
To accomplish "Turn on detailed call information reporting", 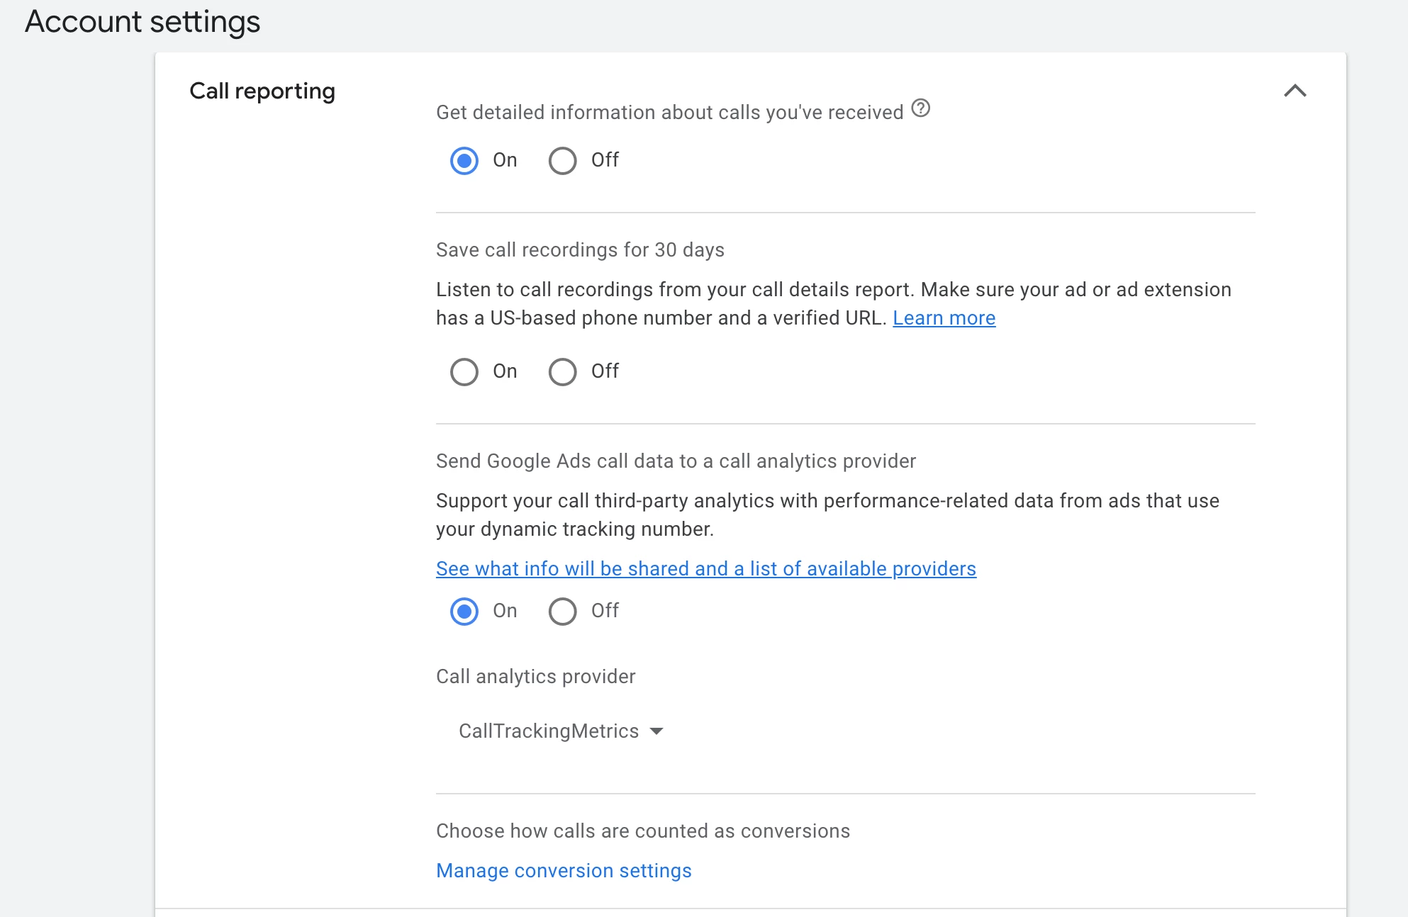I will pyautogui.click(x=464, y=160).
